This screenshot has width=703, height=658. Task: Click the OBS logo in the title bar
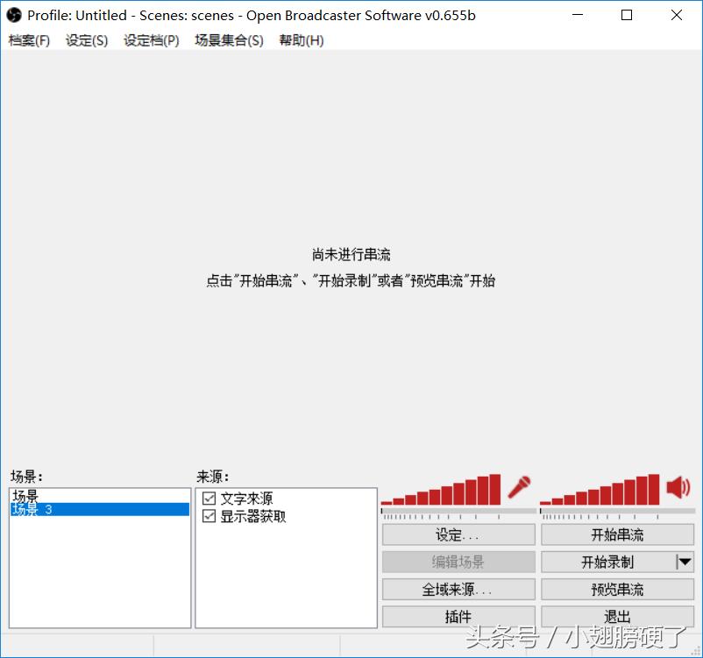click(12, 14)
